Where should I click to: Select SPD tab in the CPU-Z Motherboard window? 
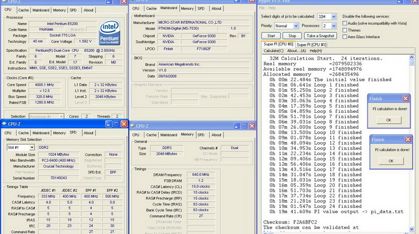click(201, 8)
